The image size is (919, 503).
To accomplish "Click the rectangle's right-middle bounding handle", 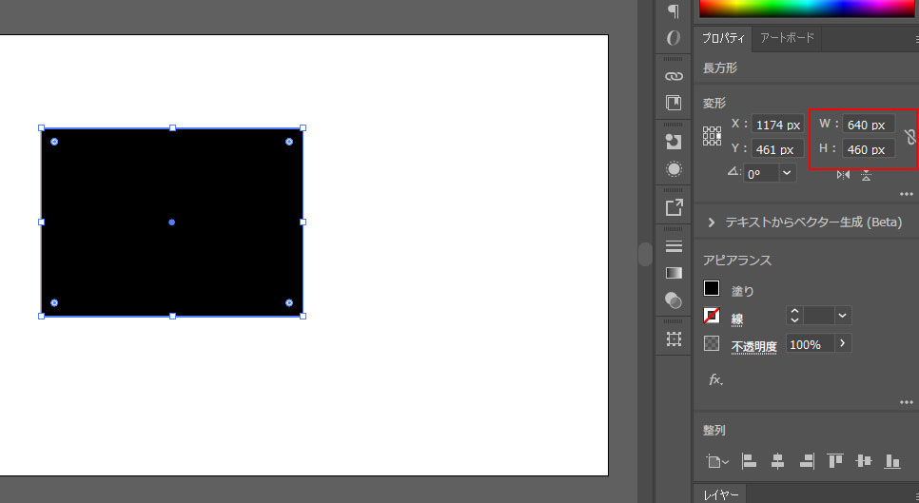I will tap(303, 222).
